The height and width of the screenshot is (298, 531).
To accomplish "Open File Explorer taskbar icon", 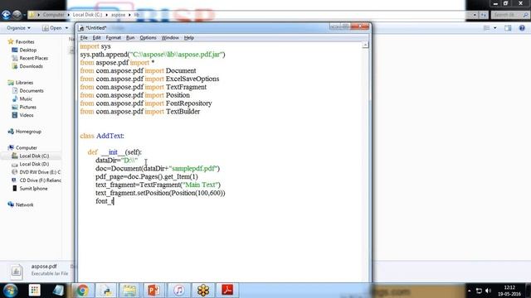I will [x=129, y=291].
